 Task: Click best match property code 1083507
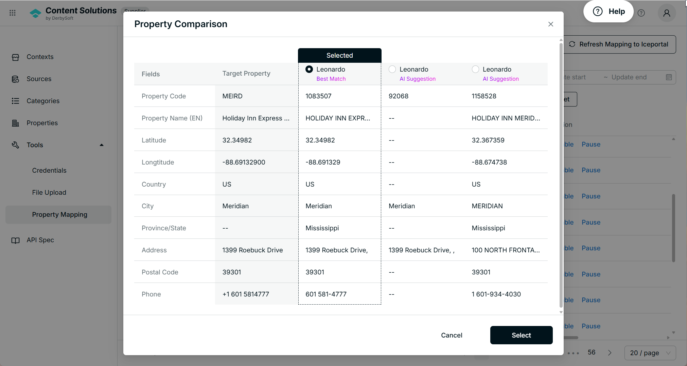click(318, 96)
